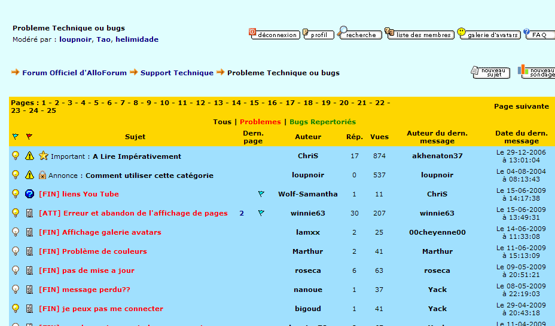Image resolution: width=555 pixels, height=326 pixels.
Task: Click the blue question mark icon of 'liens You Tube'
Action: pos(29,194)
